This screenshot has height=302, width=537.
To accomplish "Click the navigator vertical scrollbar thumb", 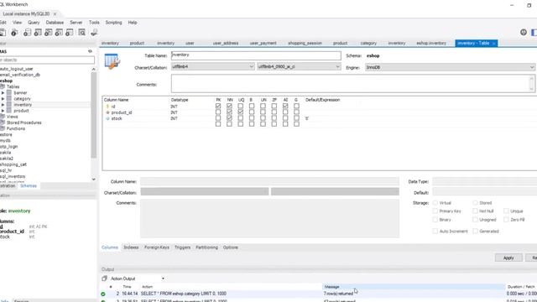I will pos(93,115).
